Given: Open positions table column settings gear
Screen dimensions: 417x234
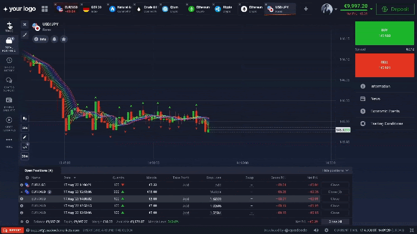Looking at the screenshot, I should (27, 178).
